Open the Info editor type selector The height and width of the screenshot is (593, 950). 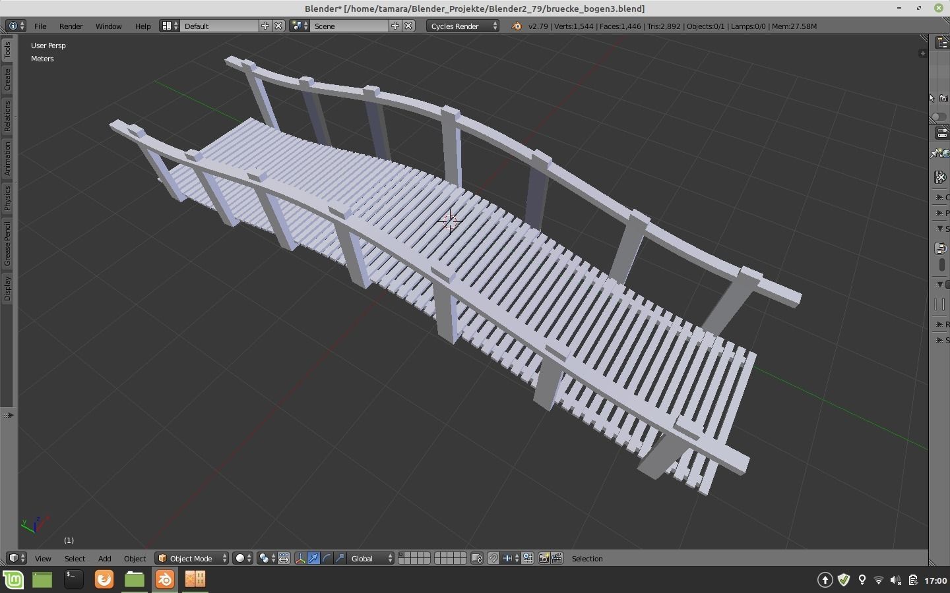click(x=16, y=26)
